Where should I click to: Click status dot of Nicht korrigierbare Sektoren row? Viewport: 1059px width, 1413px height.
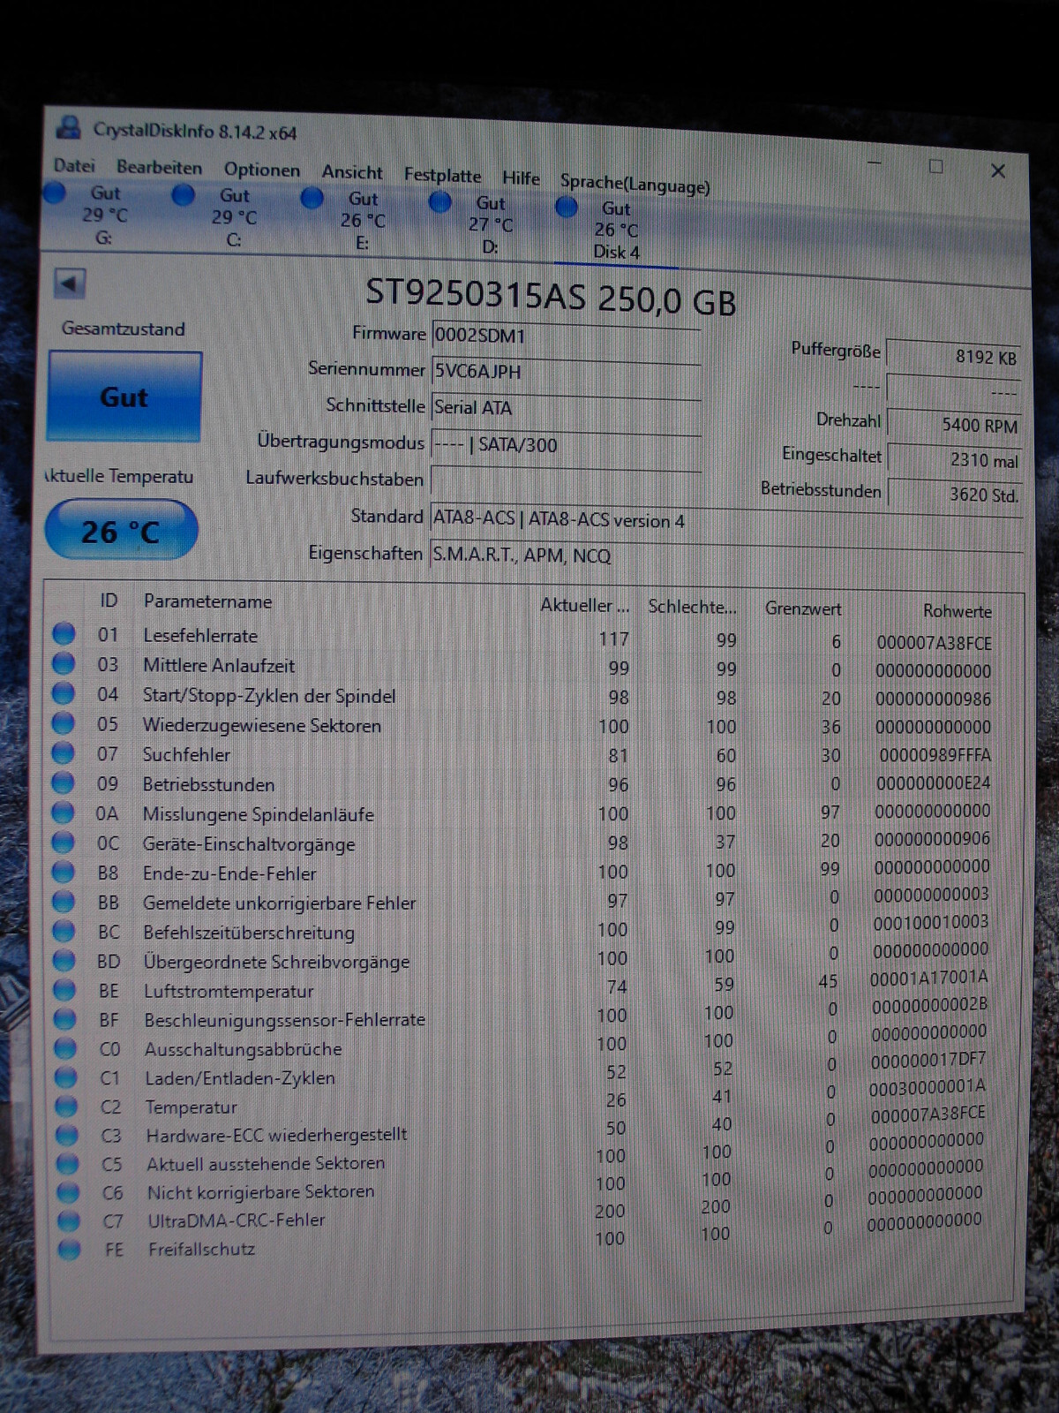tap(68, 1192)
